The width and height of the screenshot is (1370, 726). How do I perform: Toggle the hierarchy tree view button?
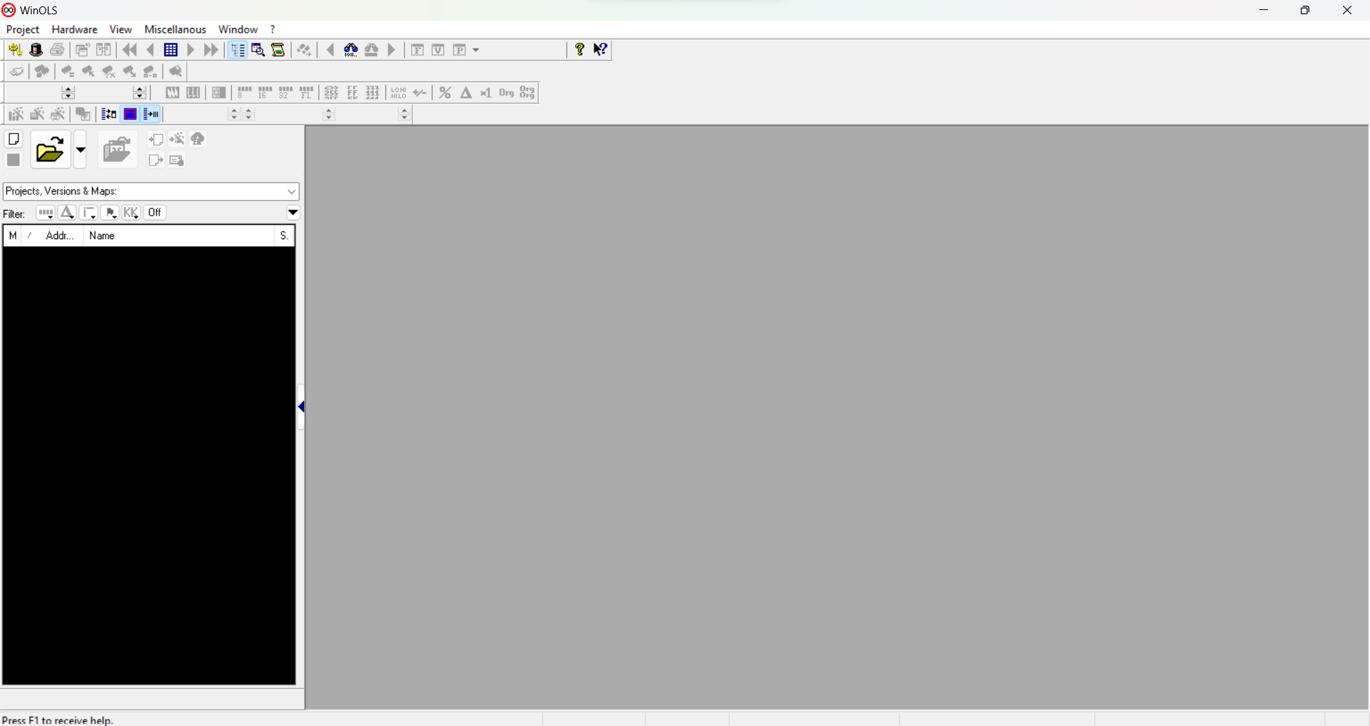[x=238, y=50]
